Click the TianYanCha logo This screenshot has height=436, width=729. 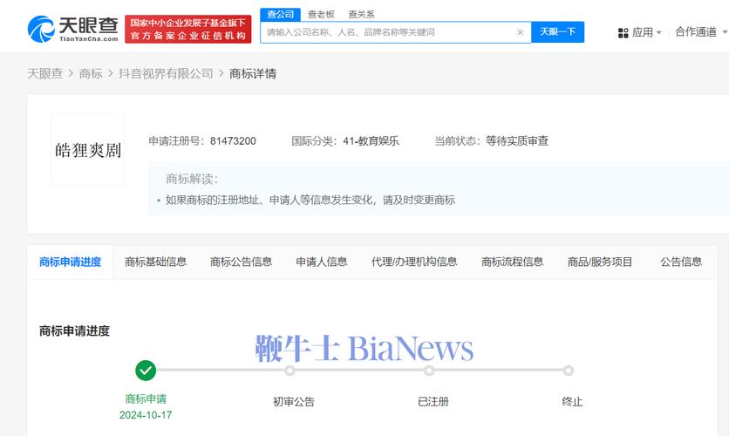pos(73,29)
